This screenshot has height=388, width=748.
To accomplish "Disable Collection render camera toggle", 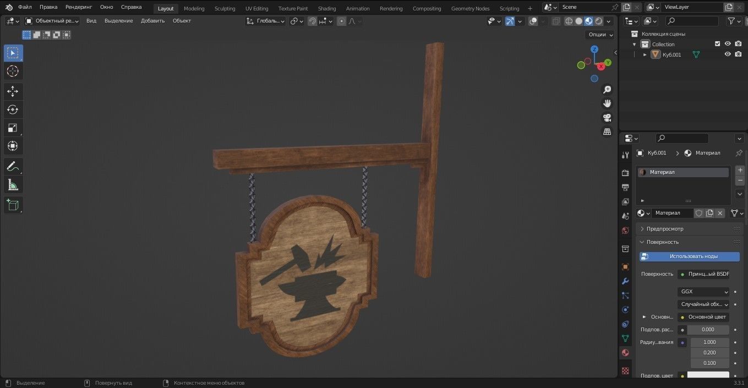I will (738, 44).
